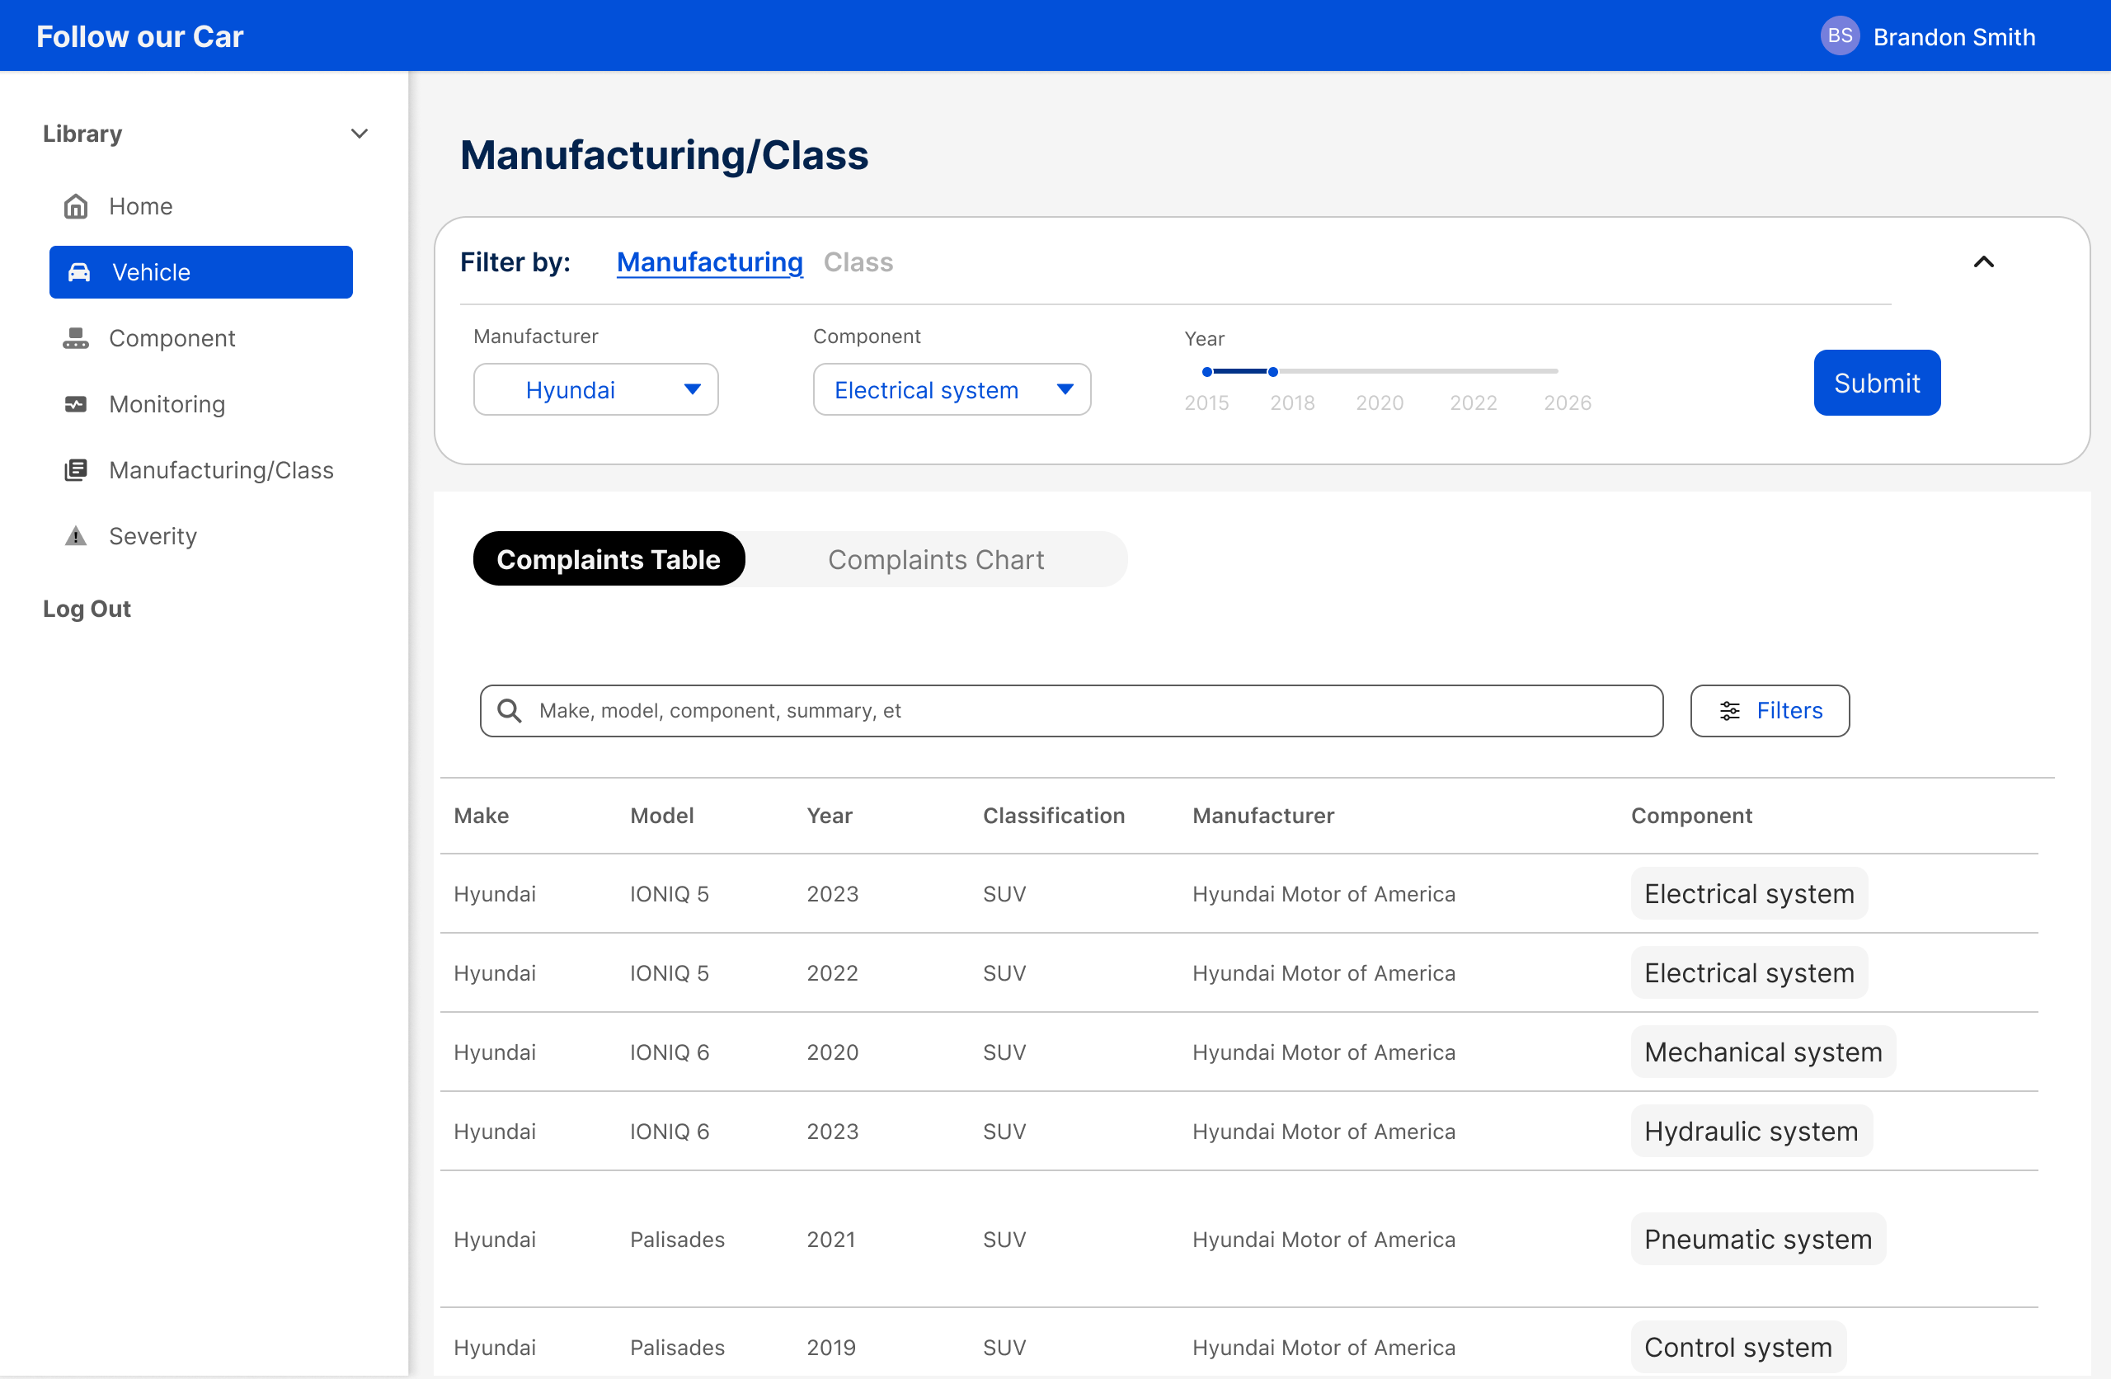
Task: Click the Submit button
Action: (x=1877, y=383)
